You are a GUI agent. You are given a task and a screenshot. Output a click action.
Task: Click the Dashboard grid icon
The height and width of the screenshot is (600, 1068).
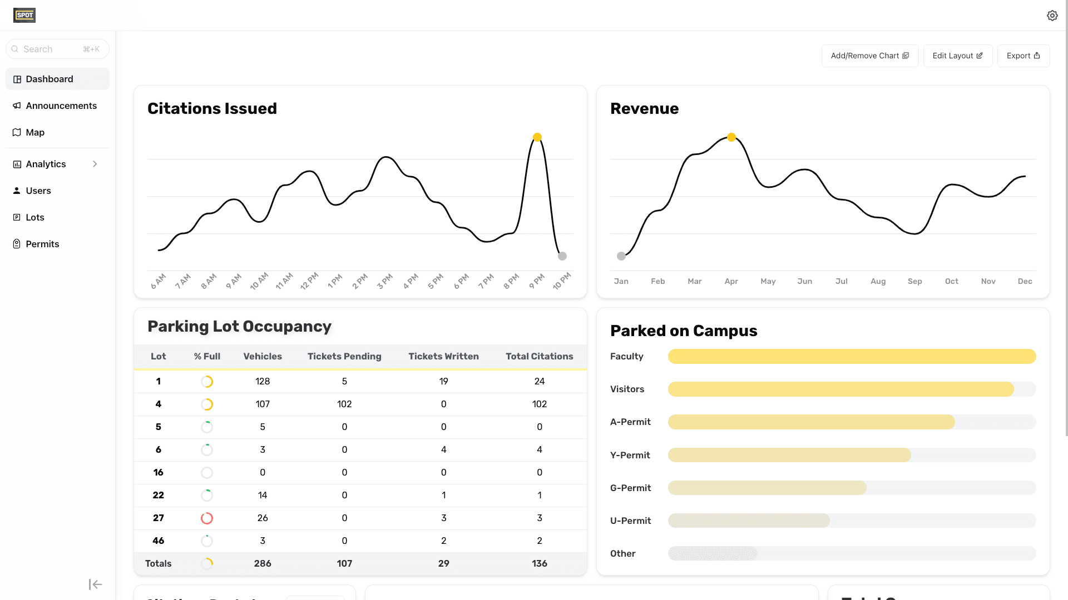[x=17, y=79]
